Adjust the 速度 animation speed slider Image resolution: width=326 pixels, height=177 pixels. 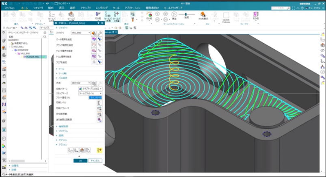tap(186, 15)
